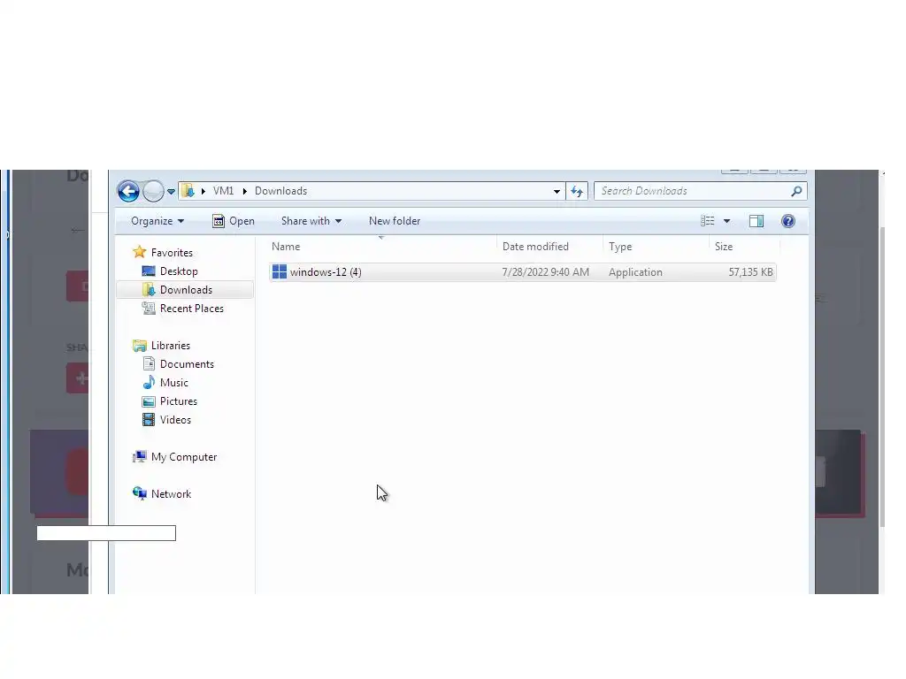The height and width of the screenshot is (679, 906).
Task: Select Favorites in the navigation pane
Action: (x=172, y=253)
